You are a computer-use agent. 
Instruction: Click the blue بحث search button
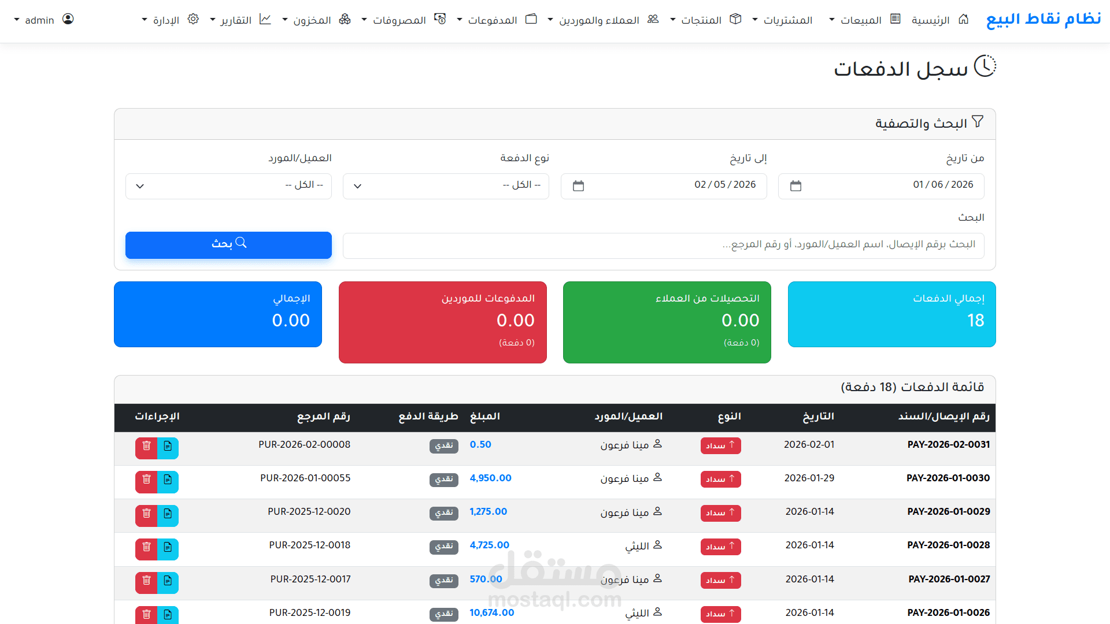(228, 245)
